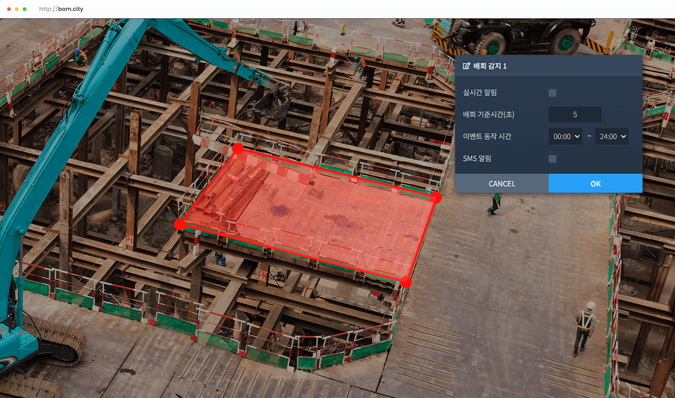Click the 이벤트 동작 시간 label

487,137
